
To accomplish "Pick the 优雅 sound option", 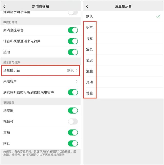I will tap(124, 93).
